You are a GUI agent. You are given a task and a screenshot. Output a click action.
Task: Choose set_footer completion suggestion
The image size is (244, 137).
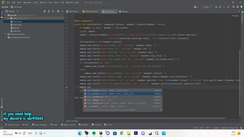(x=123, y=91)
